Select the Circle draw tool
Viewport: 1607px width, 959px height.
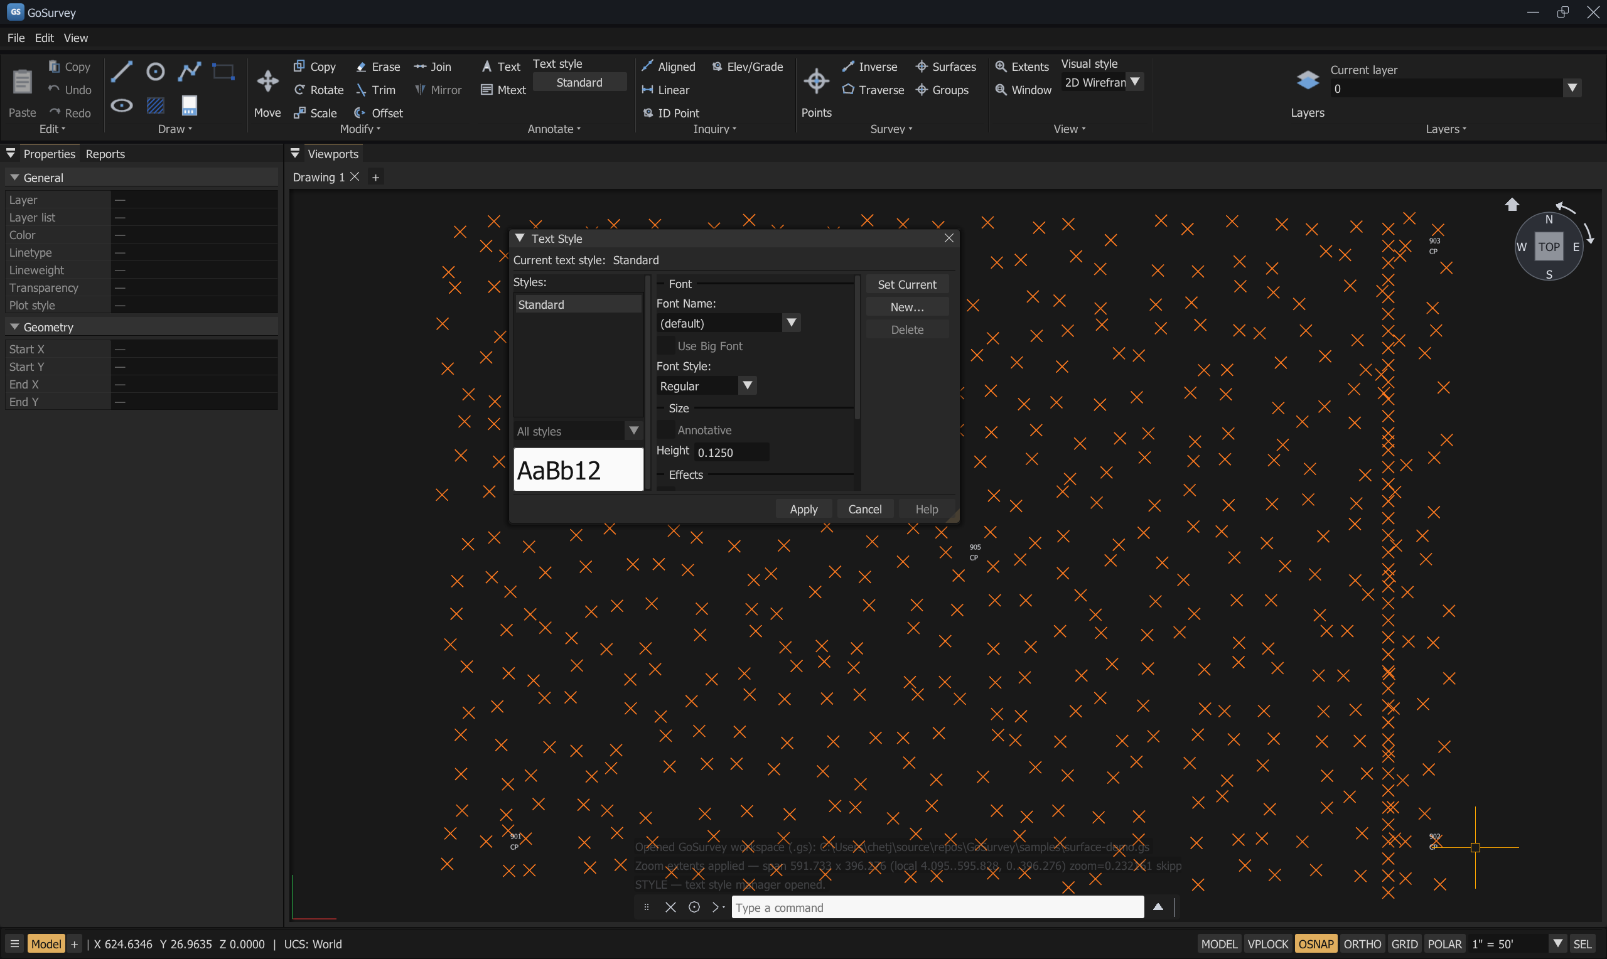(155, 71)
